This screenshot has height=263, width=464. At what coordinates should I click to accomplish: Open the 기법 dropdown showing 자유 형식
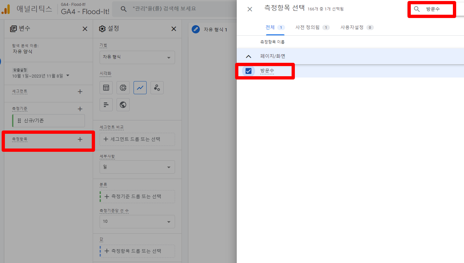137,57
